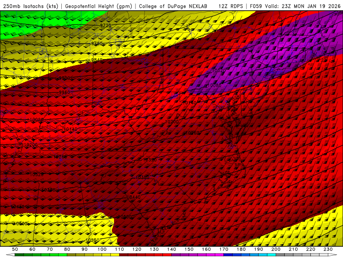Image resolution: width=343 pixels, height=257 pixels.
Task: Select the 'College of DuPage NEXLAB' credit text
Action: point(173,6)
